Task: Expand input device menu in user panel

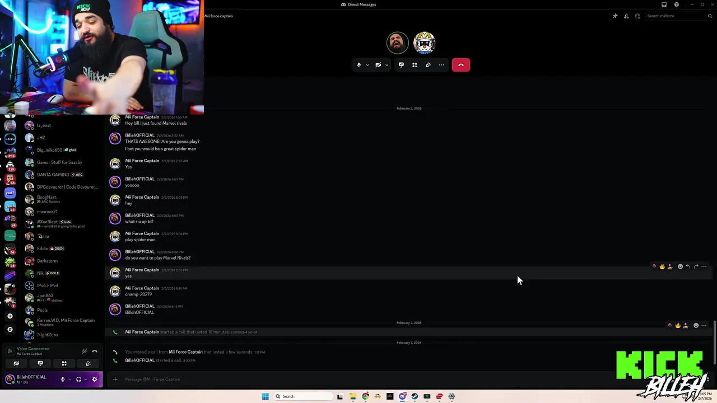Action: click(69, 379)
